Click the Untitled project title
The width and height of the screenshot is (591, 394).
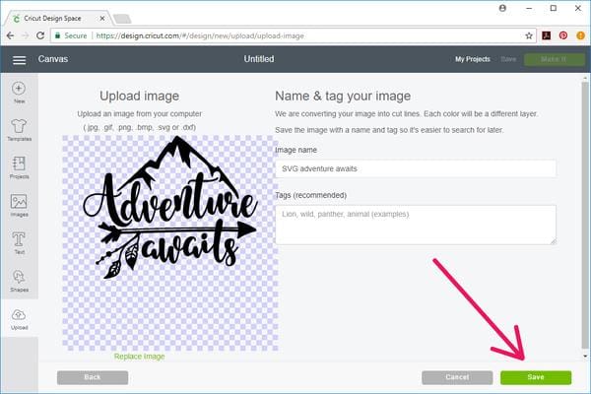click(259, 59)
